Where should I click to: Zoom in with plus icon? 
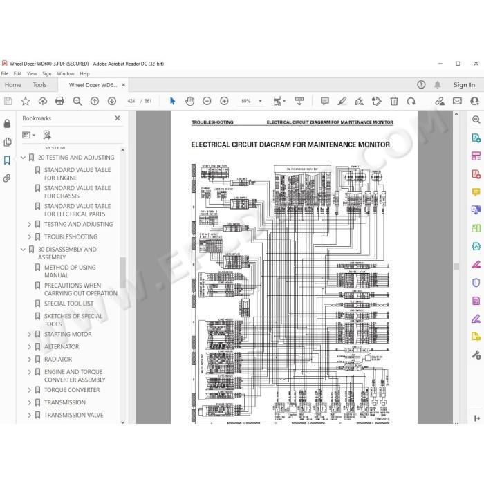(224, 101)
